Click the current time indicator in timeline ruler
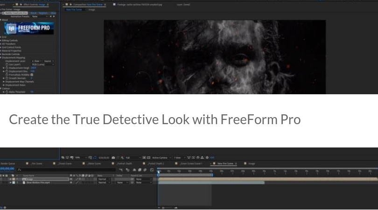The height and width of the screenshot is (210, 378). tap(159, 171)
